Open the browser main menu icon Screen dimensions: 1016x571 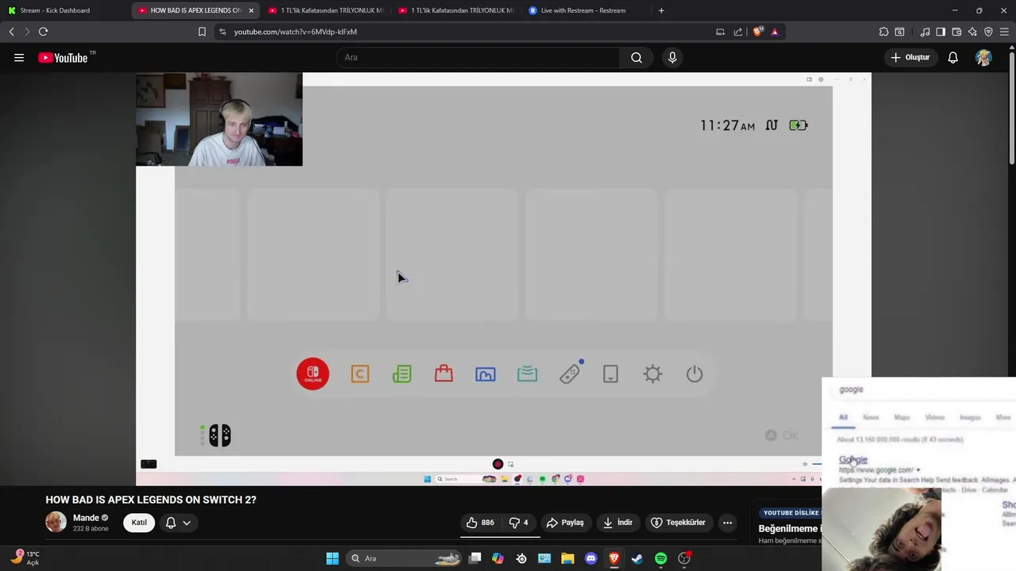(1005, 32)
